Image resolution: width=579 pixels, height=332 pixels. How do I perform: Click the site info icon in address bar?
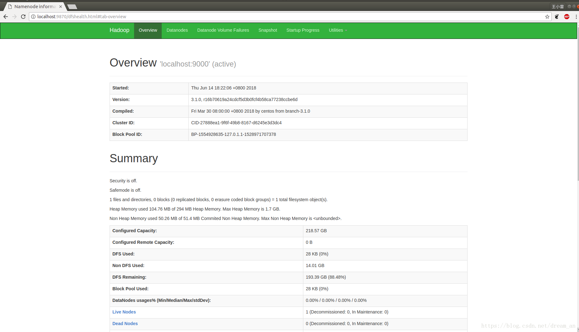tap(33, 17)
